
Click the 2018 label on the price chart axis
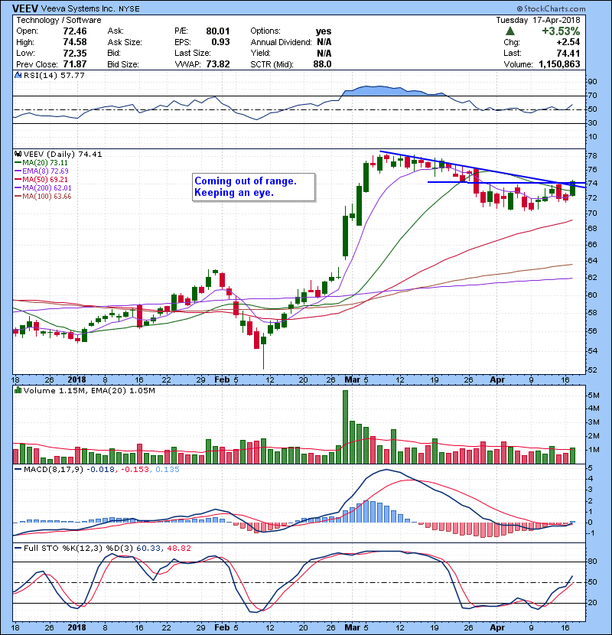pos(77,380)
